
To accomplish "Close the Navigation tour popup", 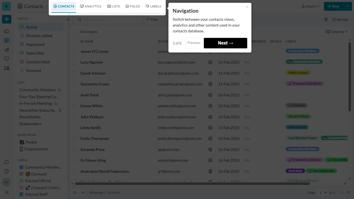I will [x=247, y=7].
